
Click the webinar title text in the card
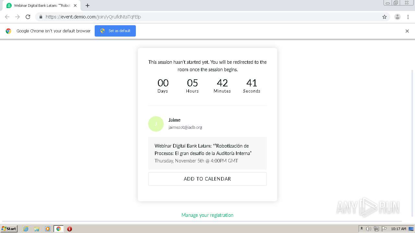click(203, 150)
